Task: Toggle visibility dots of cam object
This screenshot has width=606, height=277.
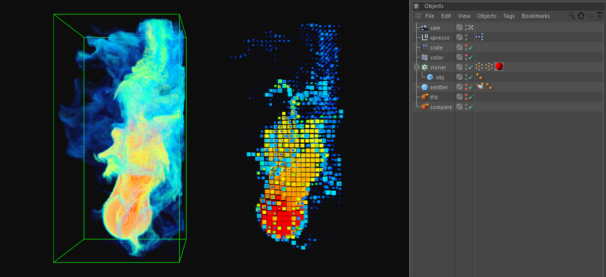Action: pyautogui.click(x=466, y=28)
